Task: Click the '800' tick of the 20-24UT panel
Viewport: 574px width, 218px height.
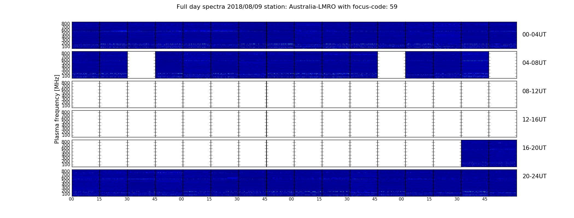Action: point(66,171)
